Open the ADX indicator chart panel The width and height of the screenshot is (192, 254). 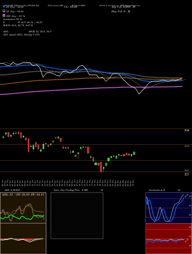[23, 208]
